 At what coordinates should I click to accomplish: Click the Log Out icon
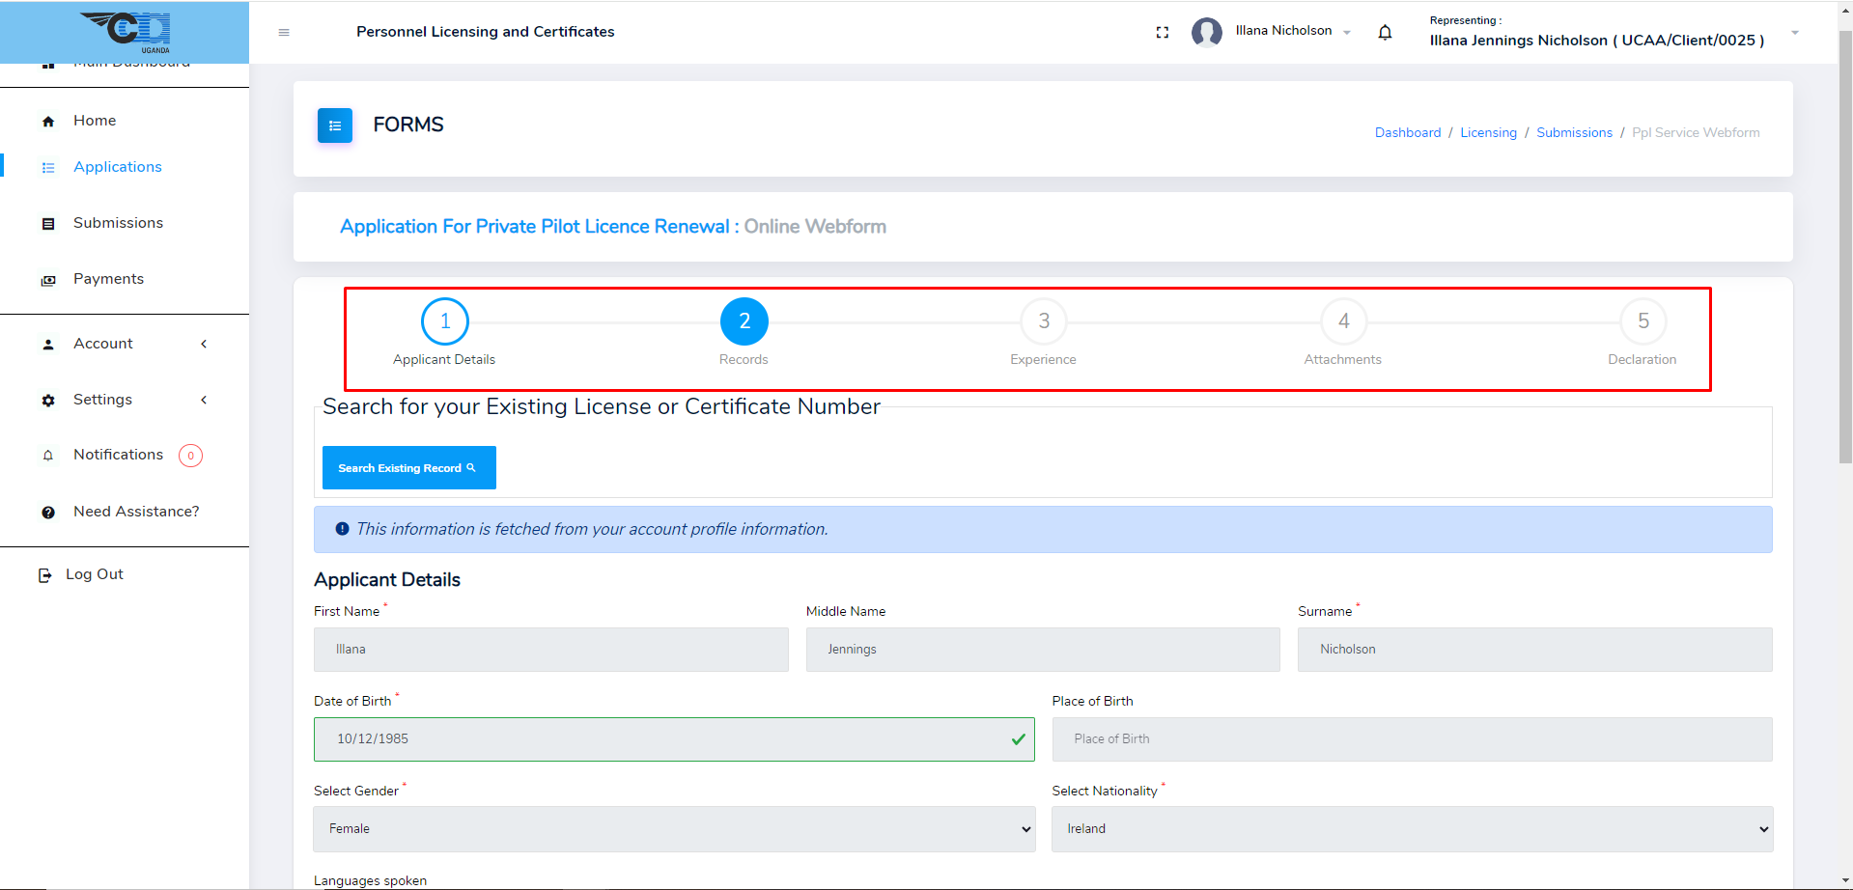(44, 575)
